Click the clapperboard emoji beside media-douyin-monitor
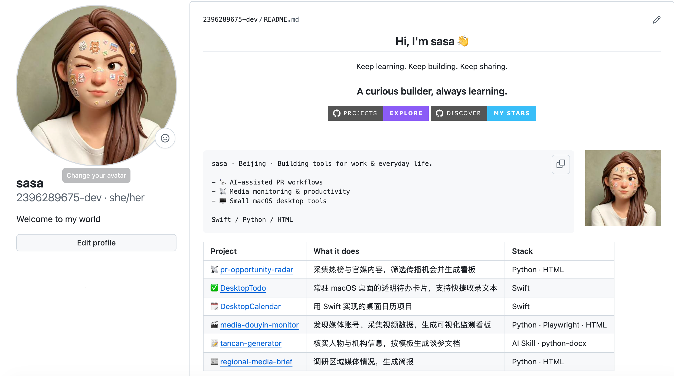Viewport: 674px width, 376px height. [x=214, y=325]
